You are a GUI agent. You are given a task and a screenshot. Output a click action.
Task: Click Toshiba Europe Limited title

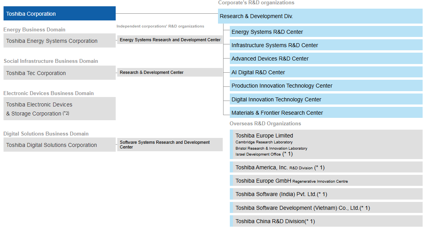tap(264, 136)
